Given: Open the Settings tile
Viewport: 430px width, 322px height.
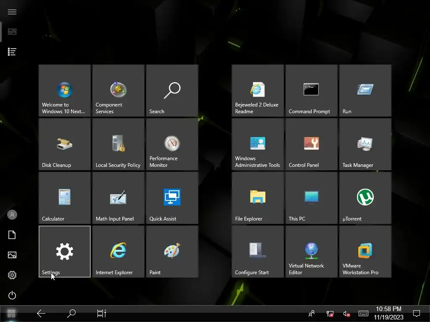Looking at the screenshot, I should click(64, 252).
